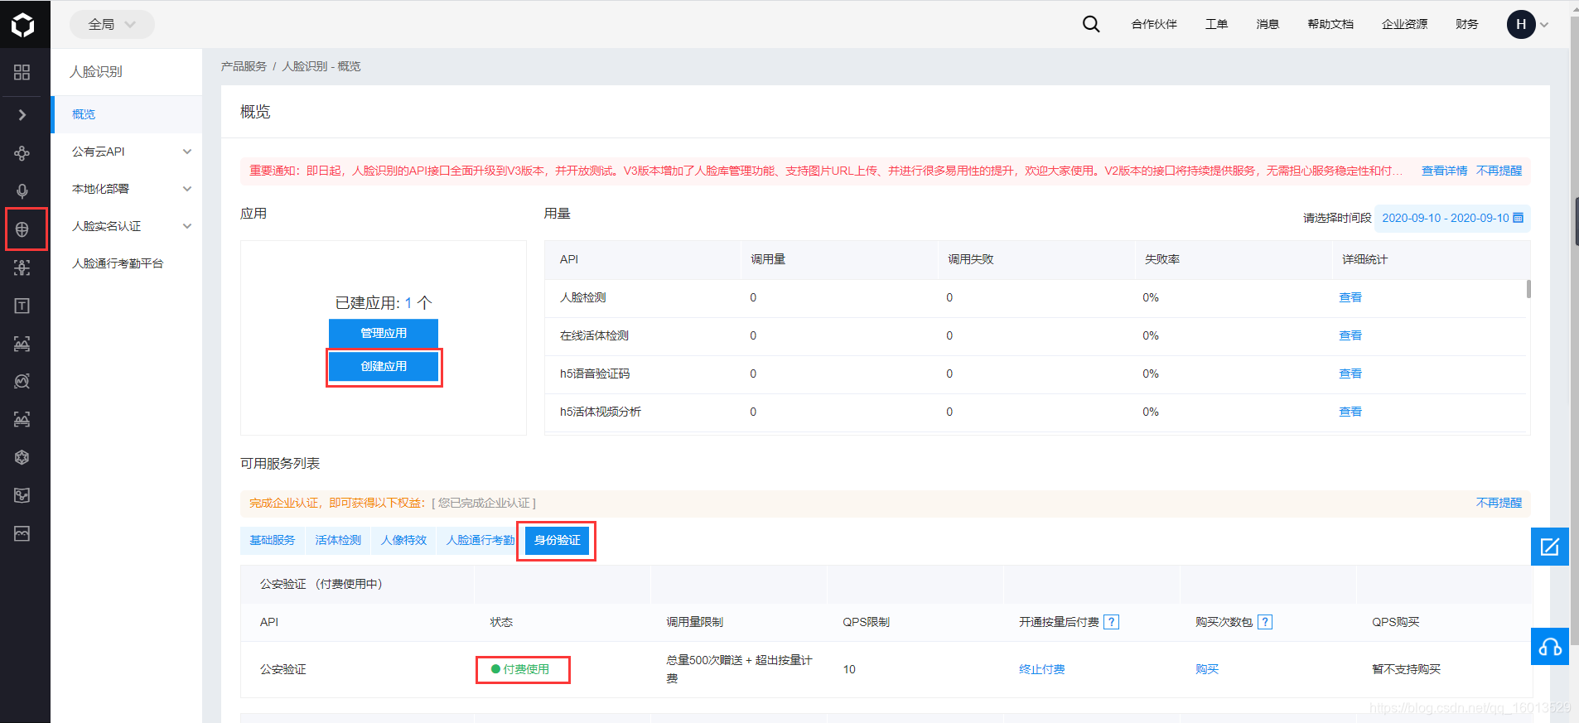Click 查看详情 in the red notice
1579x723 pixels.
[1444, 171]
